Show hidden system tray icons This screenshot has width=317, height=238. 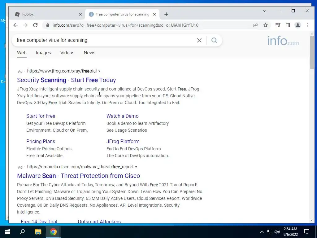click(262, 232)
